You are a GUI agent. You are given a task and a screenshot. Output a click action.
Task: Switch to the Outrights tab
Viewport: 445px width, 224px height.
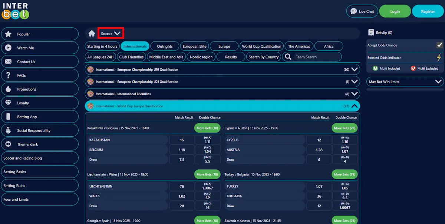[x=164, y=46]
